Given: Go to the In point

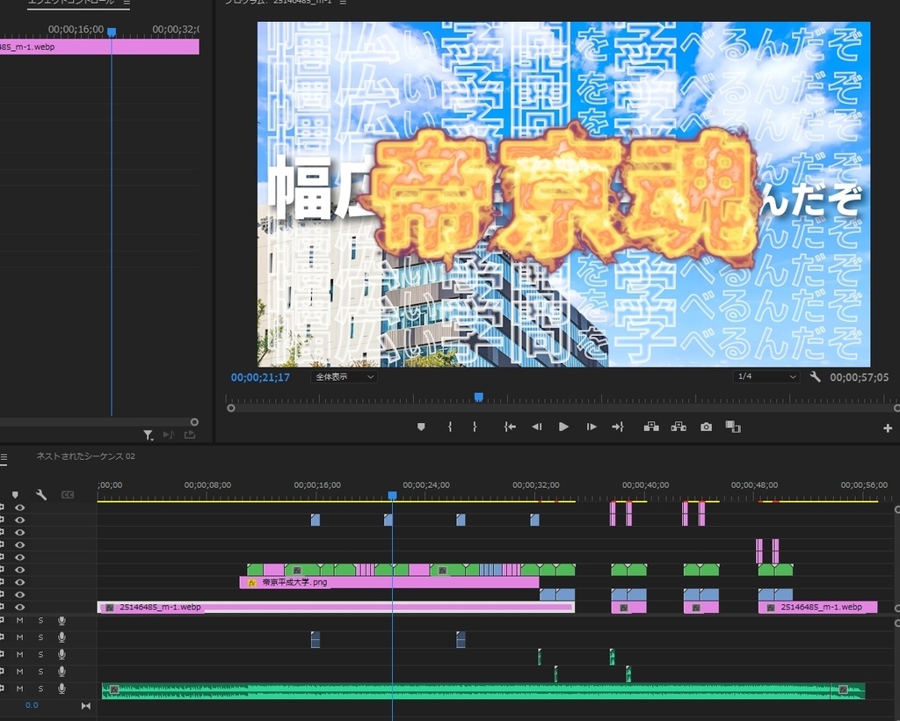Looking at the screenshot, I should [510, 426].
